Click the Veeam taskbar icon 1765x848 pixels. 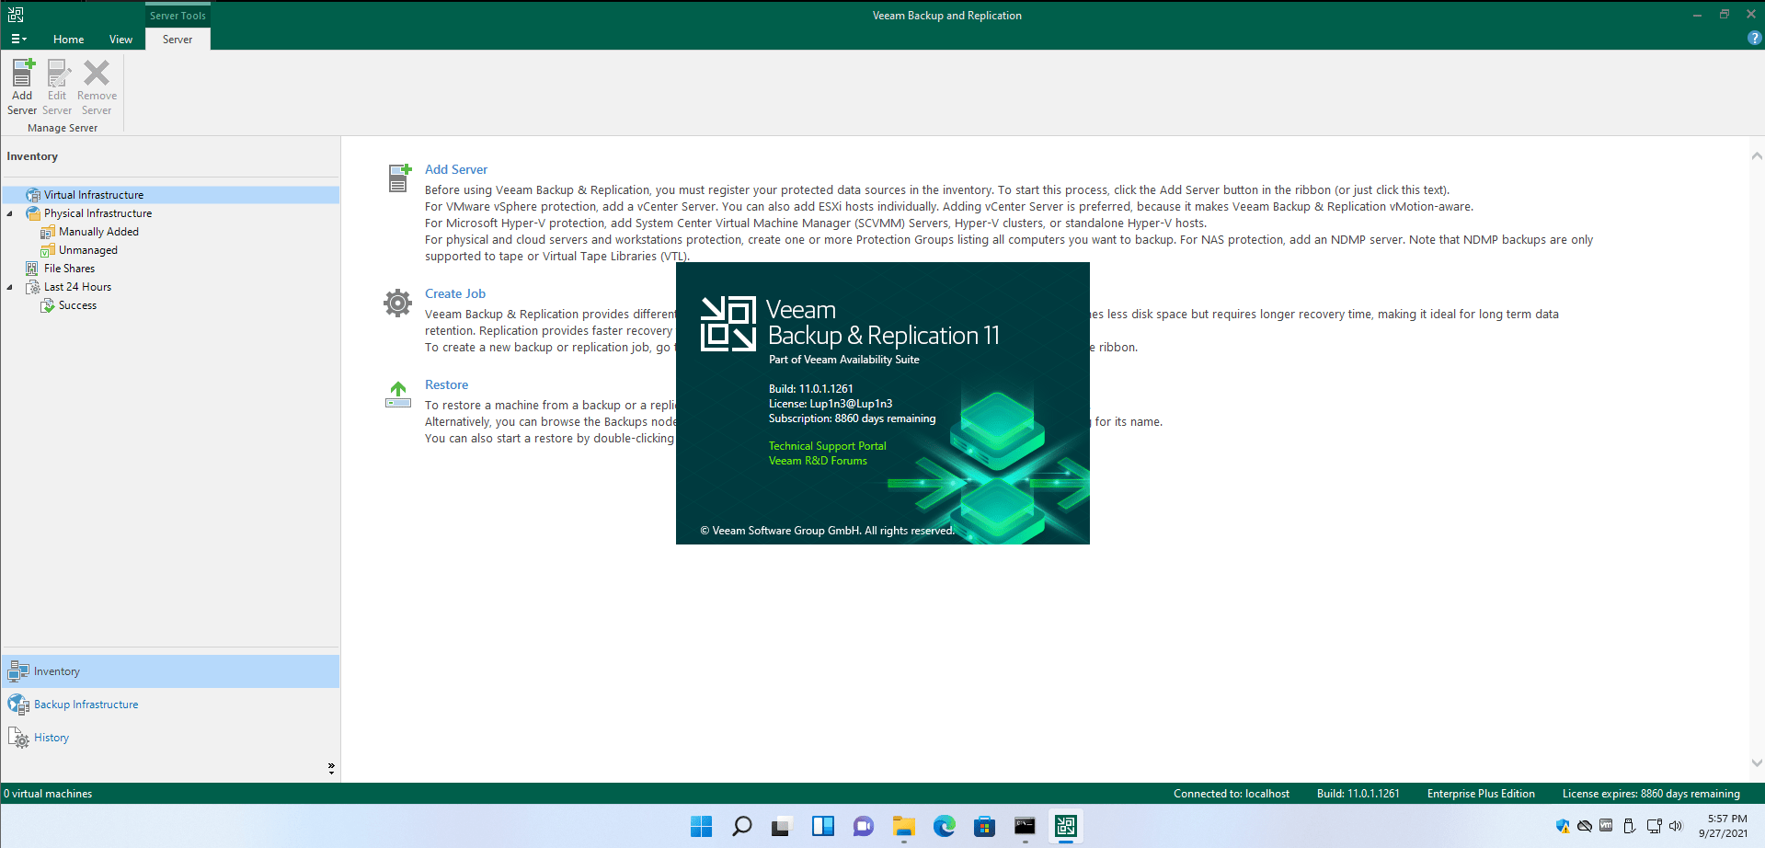click(x=1065, y=826)
